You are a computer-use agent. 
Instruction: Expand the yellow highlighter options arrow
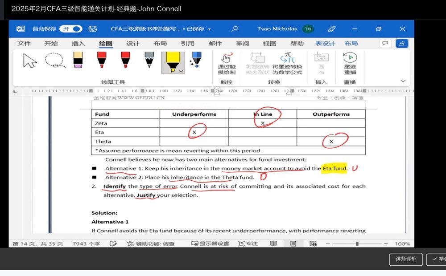tap(181, 71)
